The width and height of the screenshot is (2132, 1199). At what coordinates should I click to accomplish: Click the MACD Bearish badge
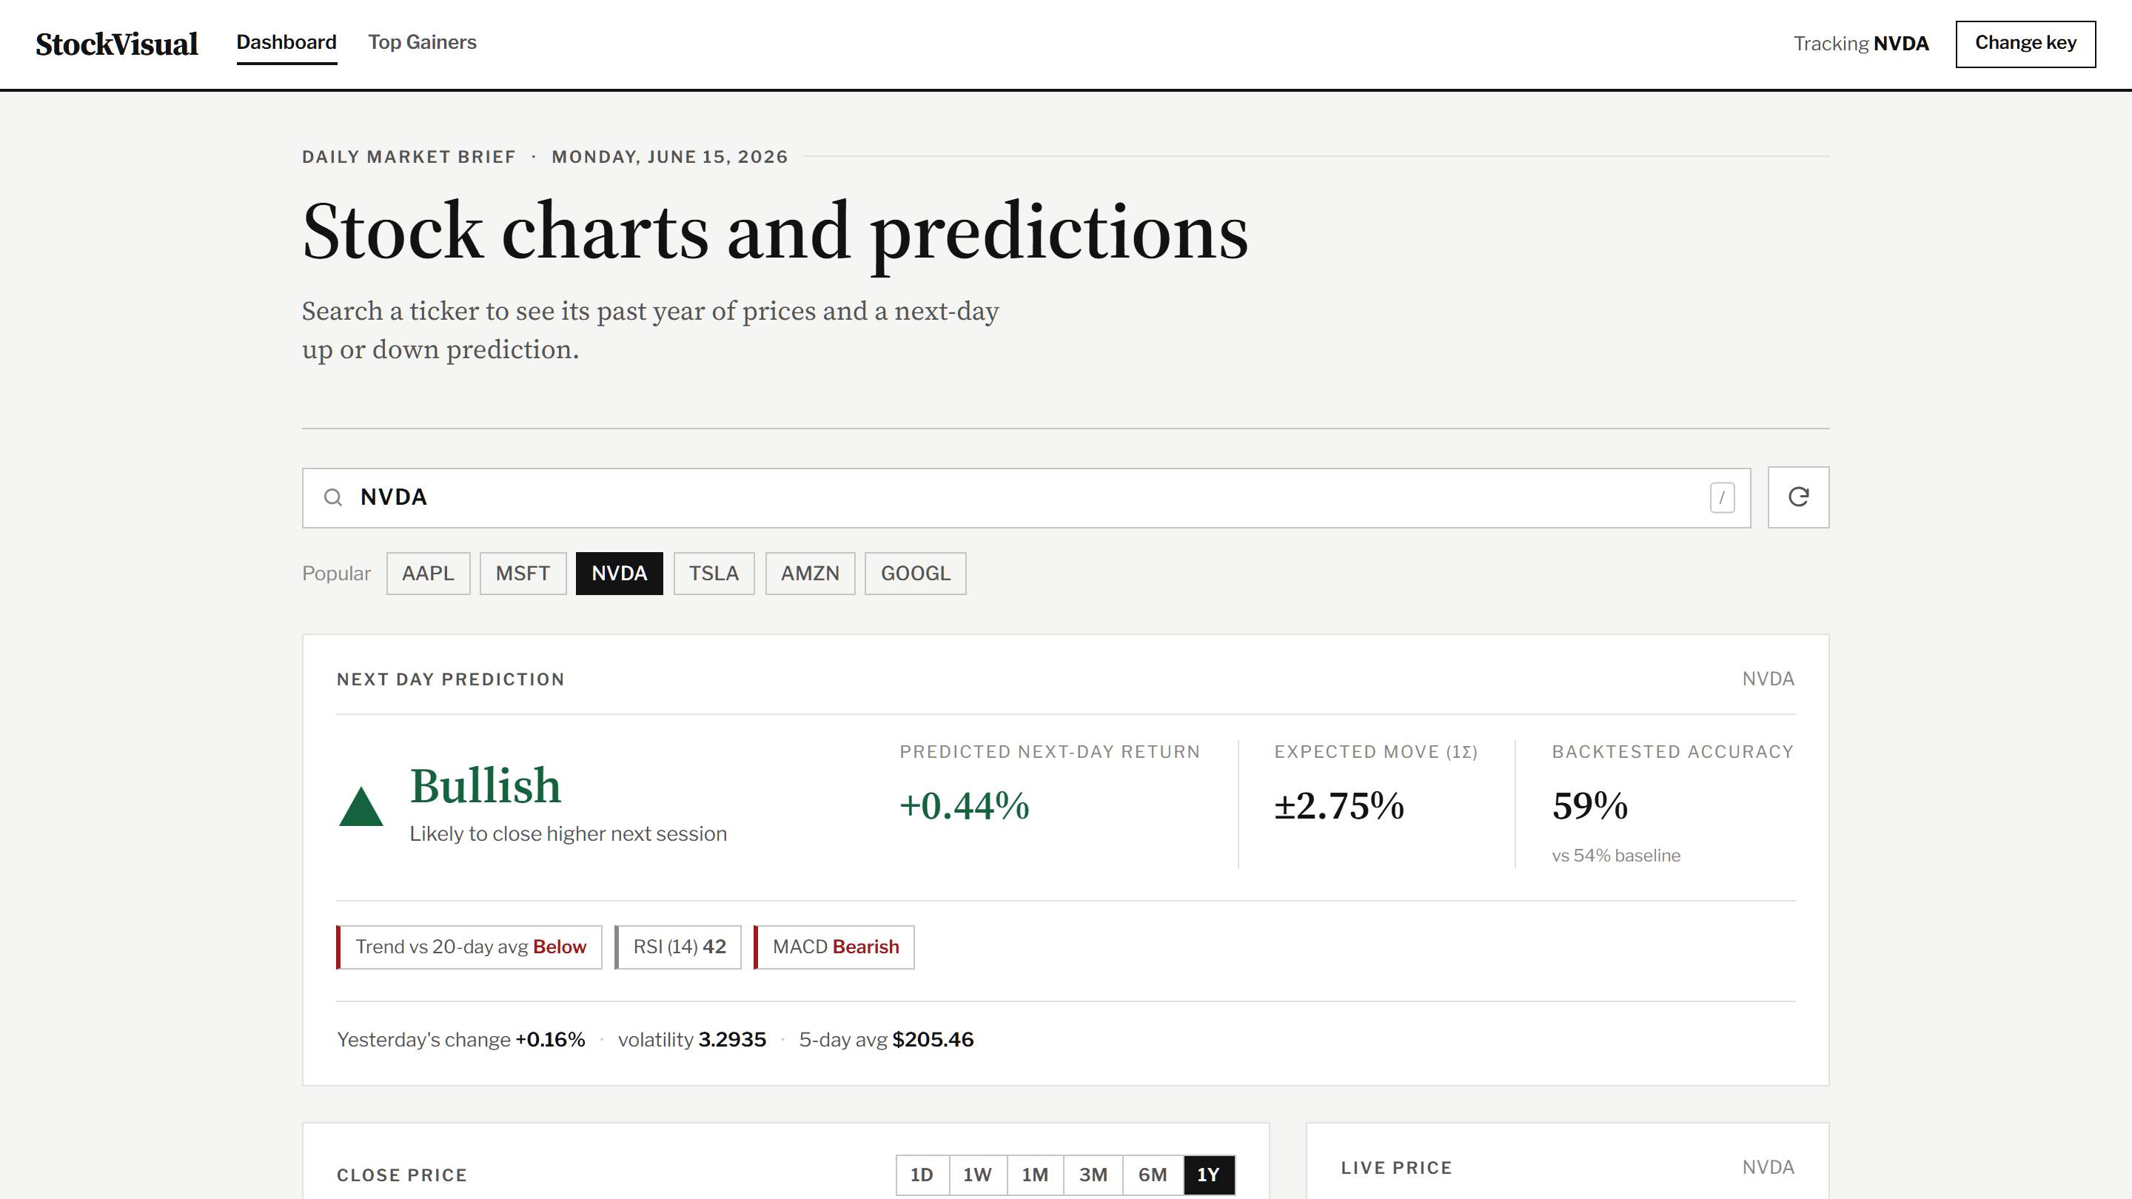coord(834,947)
